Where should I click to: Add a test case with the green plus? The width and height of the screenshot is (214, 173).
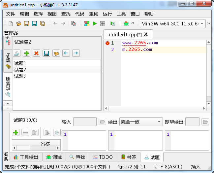15,132
